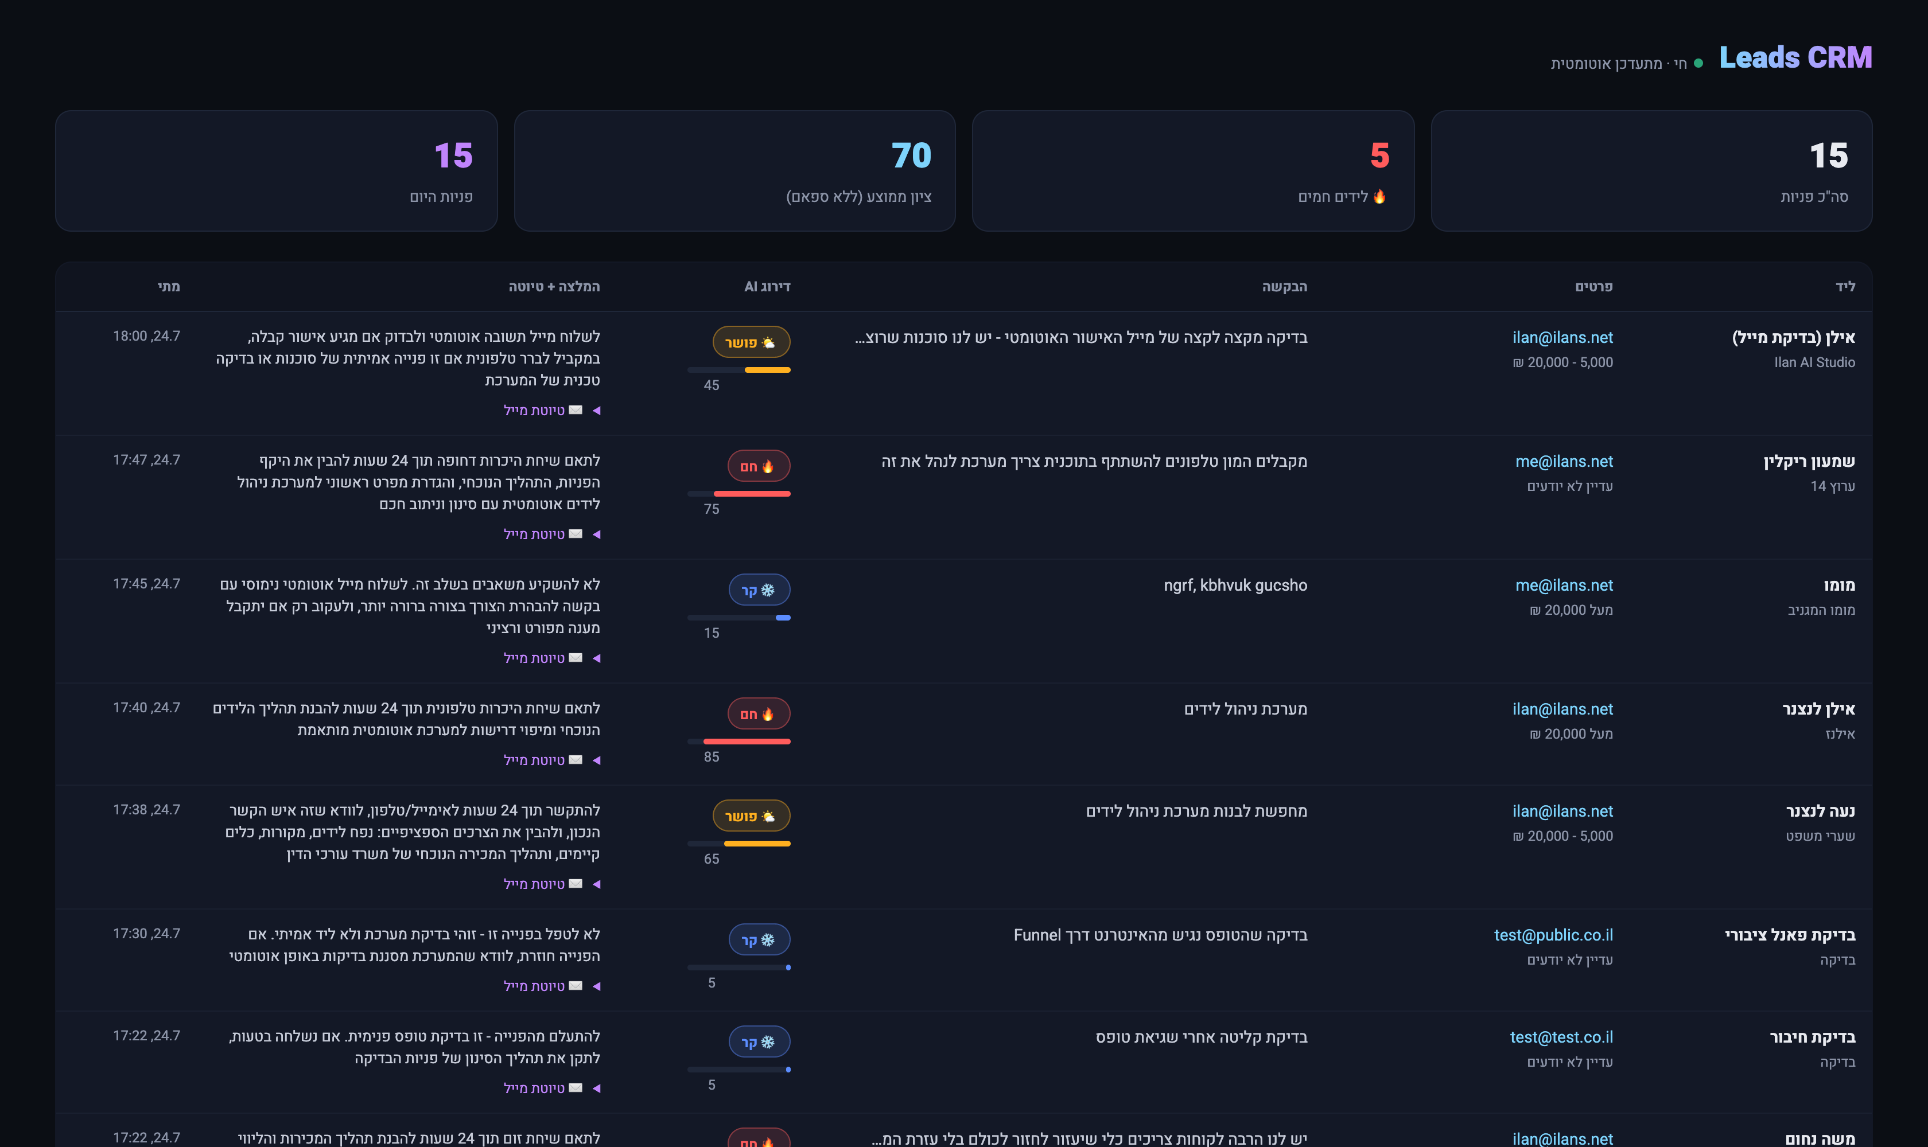The width and height of the screenshot is (1928, 1147).
Task: Click the hot badge with score 75
Action: click(759, 466)
